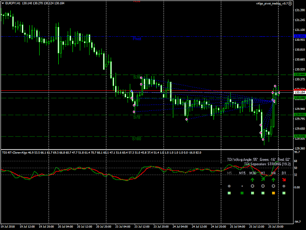Click the 130.665 price axis label
The width and height of the screenshot is (306, 230).
coord(300,60)
